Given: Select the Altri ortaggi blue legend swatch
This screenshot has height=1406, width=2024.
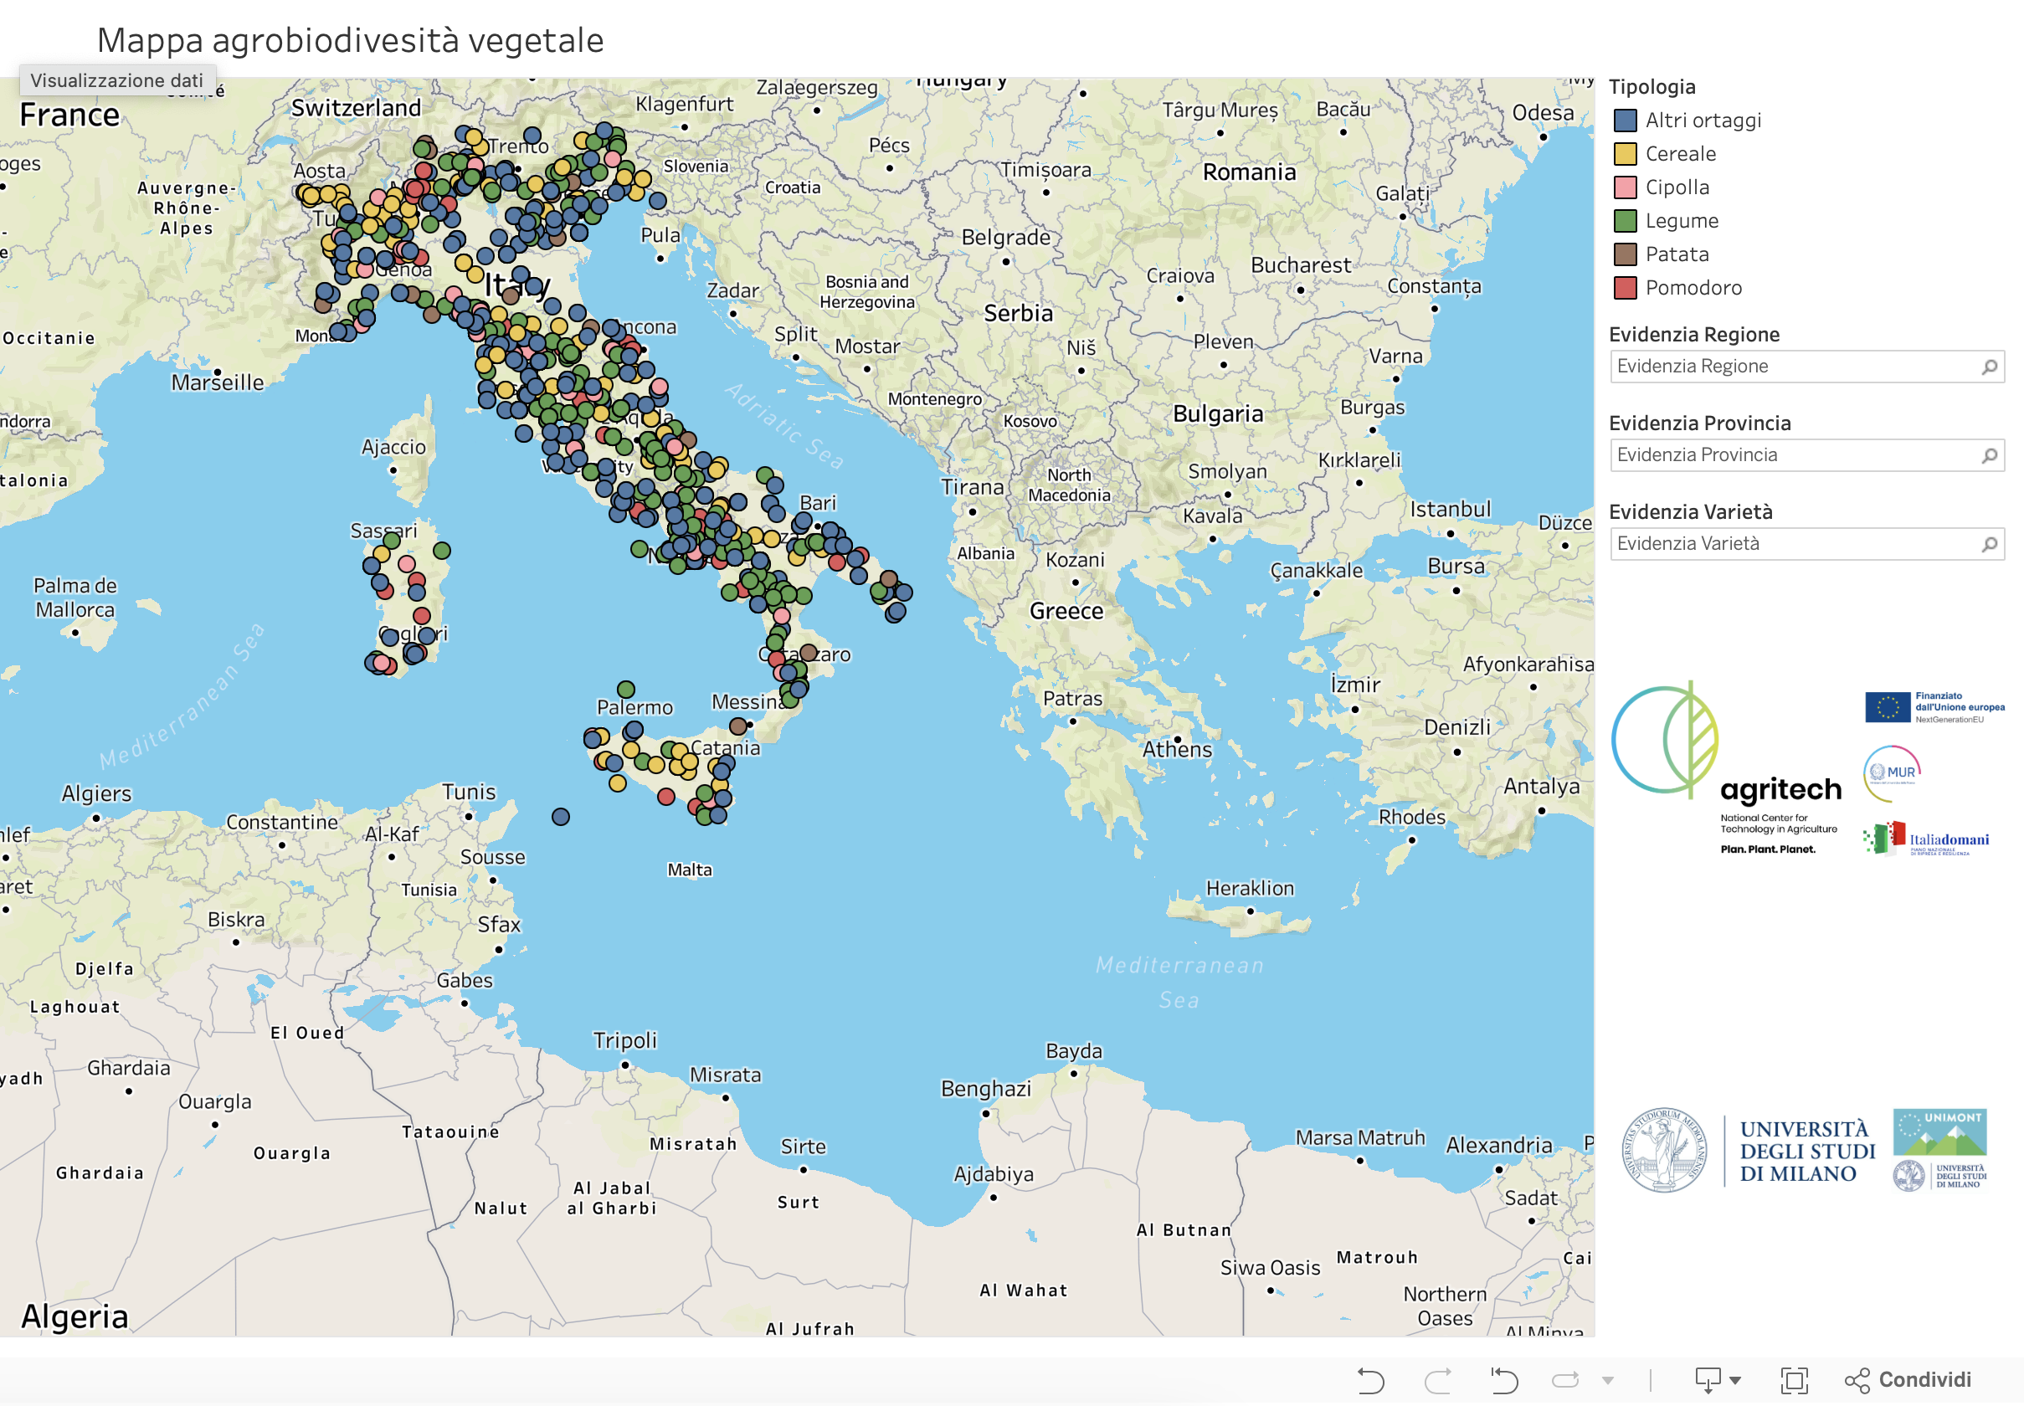Looking at the screenshot, I should pos(1625,121).
